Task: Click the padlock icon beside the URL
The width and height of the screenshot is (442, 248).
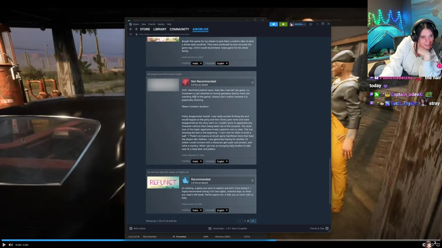Action: pos(136,34)
